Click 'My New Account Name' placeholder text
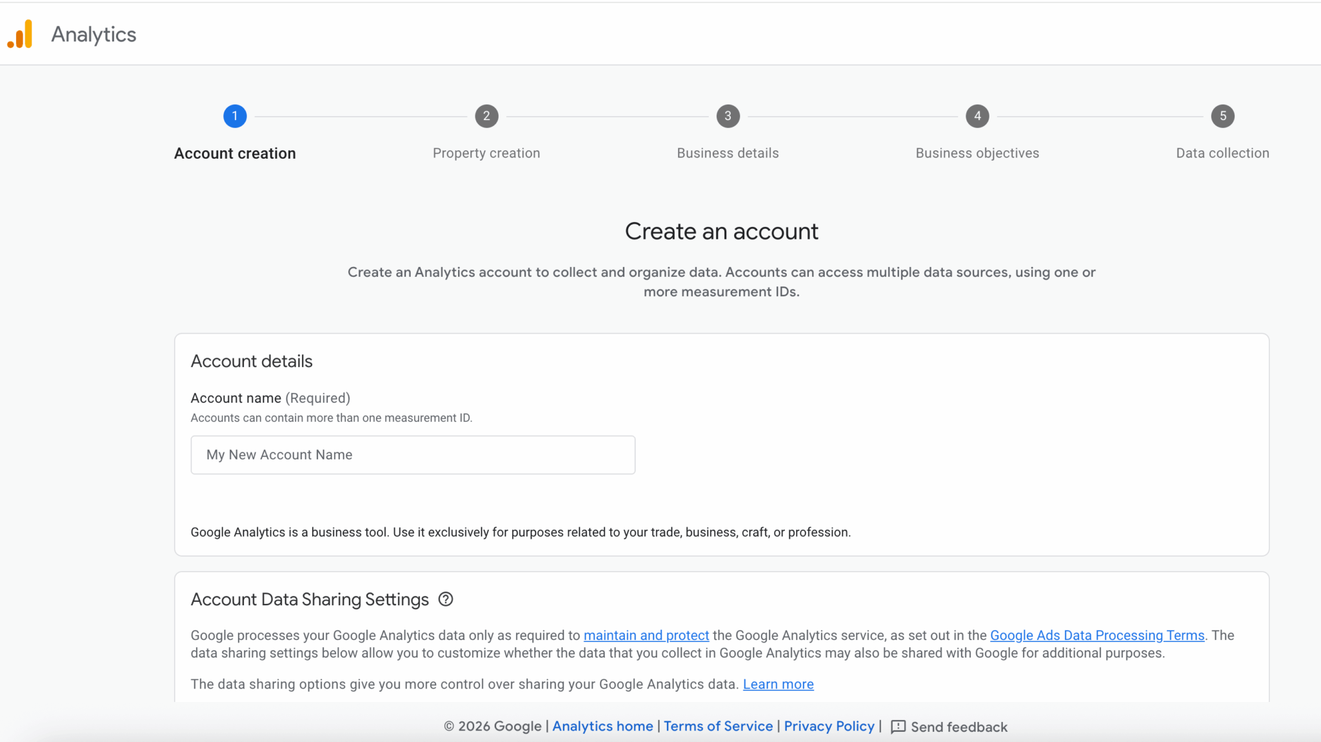The width and height of the screenshot is (1321, 742). point(279,455)
